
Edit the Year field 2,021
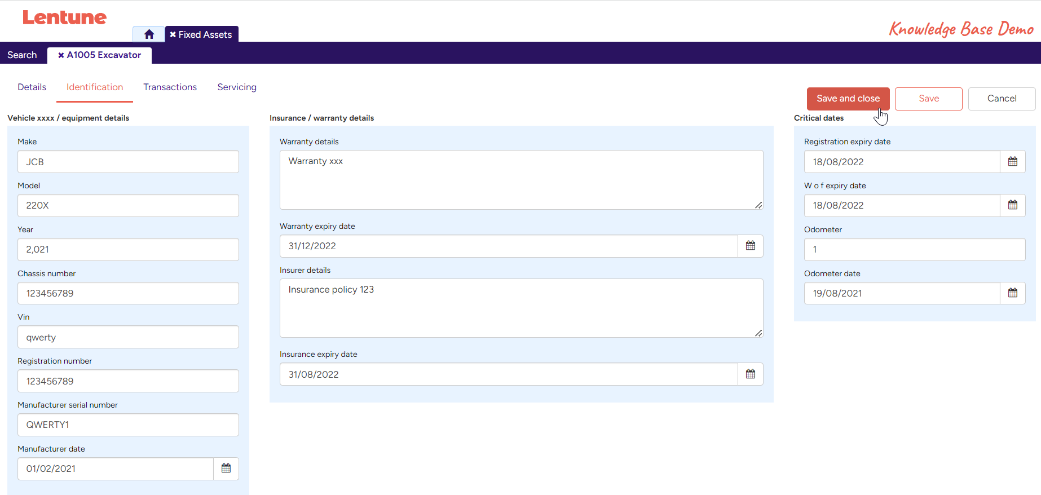tap(128, 249)
